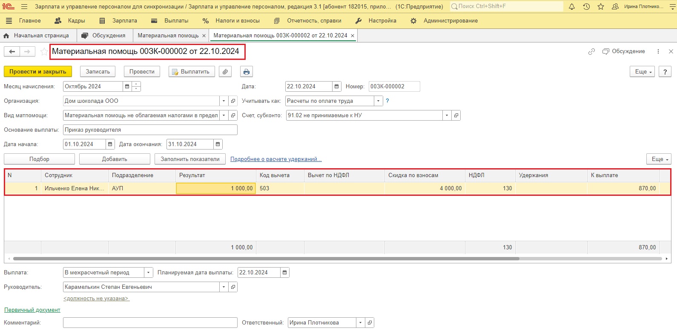Viewport: 677px width, 333px height.
Task: Add document to favorites star
Action: pyautogui.click(x=44, y=51)
